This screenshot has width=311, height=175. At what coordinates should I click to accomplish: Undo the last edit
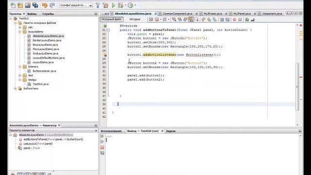tap(45, 5)
